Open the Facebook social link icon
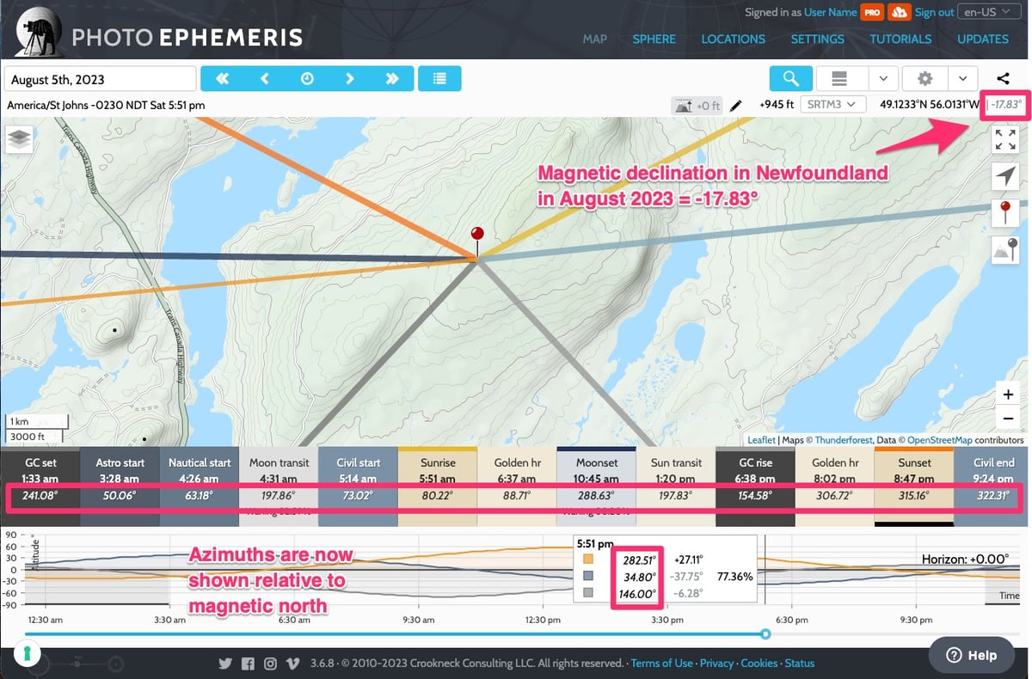This screenshot has height=679, width=1032. pos(248,664)
